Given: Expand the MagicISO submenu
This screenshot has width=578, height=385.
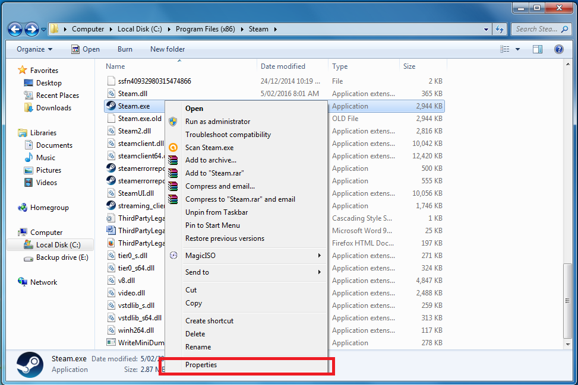Looking at the screenshot, I should pos(246,256).
